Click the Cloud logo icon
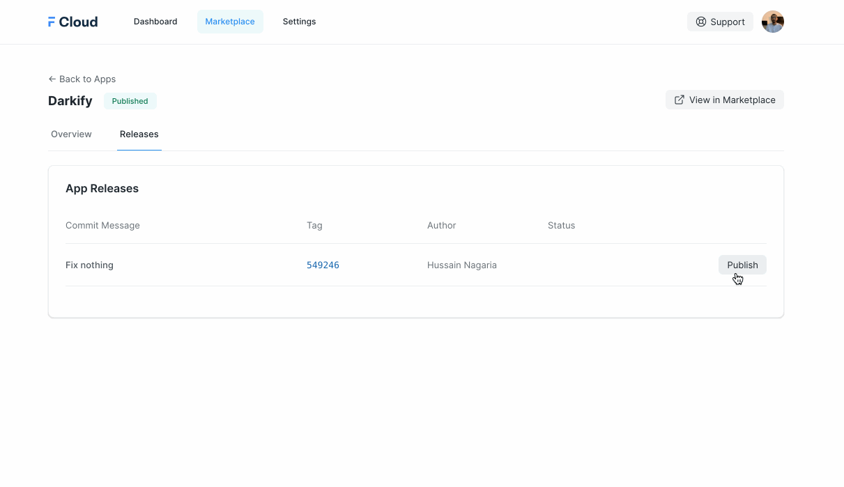The image size is (844, 487). click(51, 21)
